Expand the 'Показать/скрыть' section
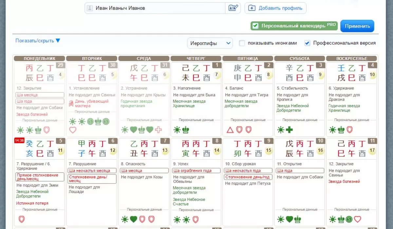393x229 pixels. pos(38,41)
